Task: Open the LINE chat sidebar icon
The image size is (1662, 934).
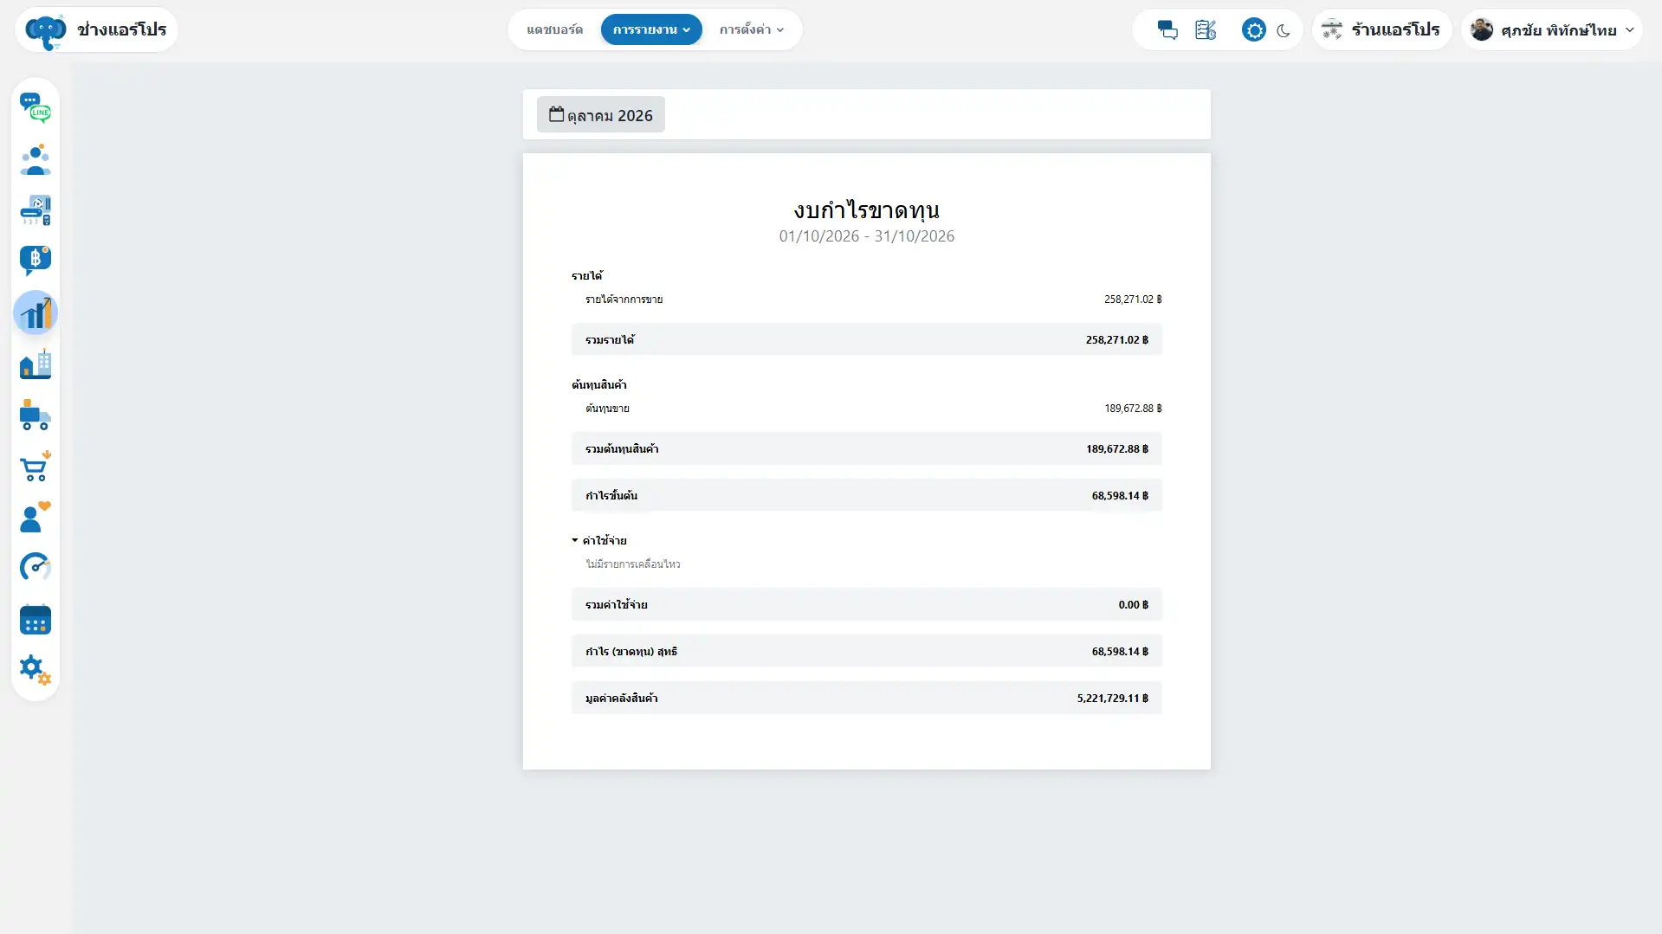Action: (x=36, y=108)
